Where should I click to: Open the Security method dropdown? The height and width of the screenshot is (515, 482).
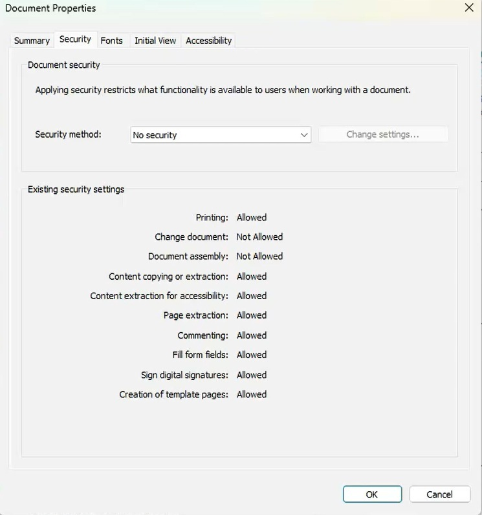(221, 134)
